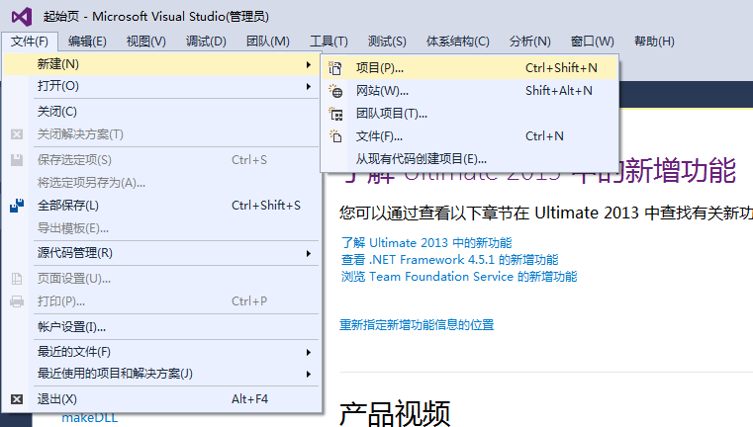Open the makeDLL recent project link
This screenshot has height=427, width=753.
pos(90,418)
